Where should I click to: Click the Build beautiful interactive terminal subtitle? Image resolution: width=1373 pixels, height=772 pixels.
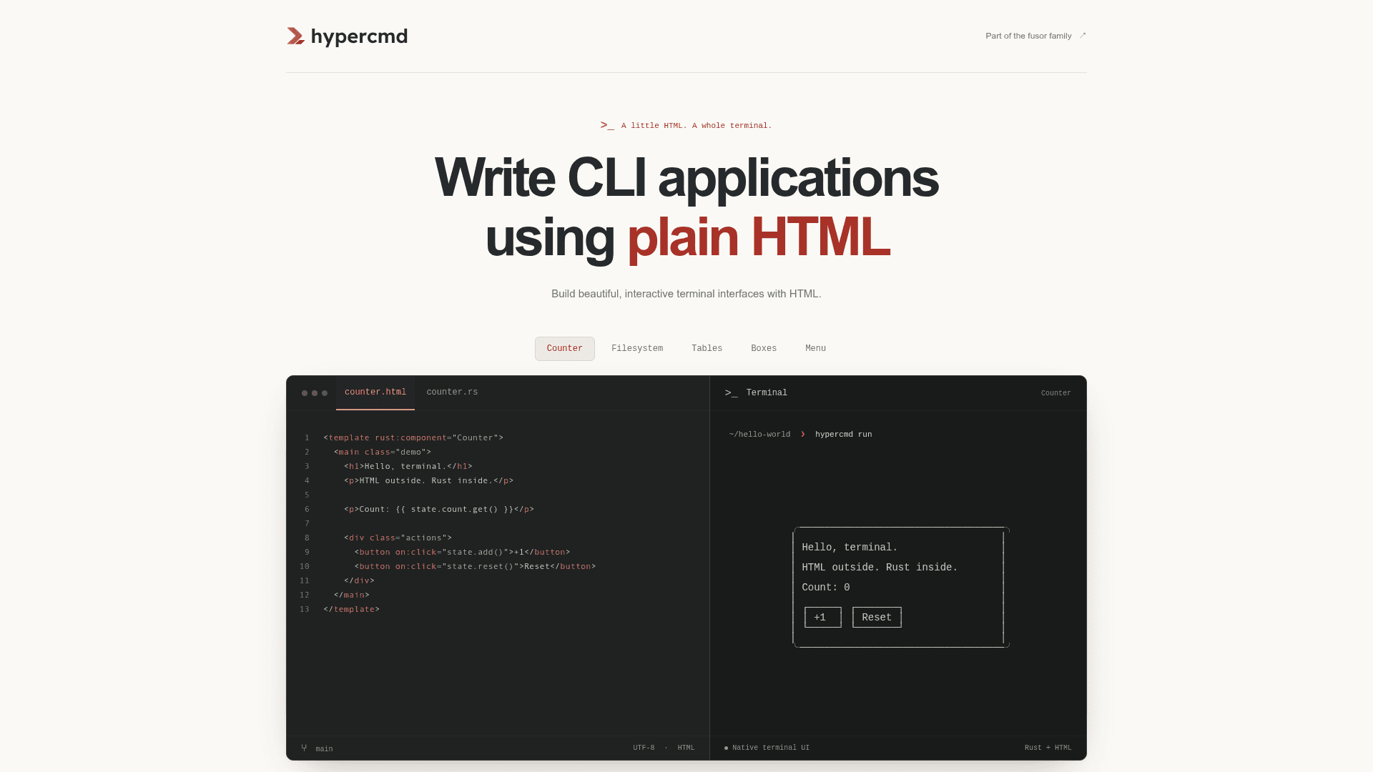pos(686,294)
